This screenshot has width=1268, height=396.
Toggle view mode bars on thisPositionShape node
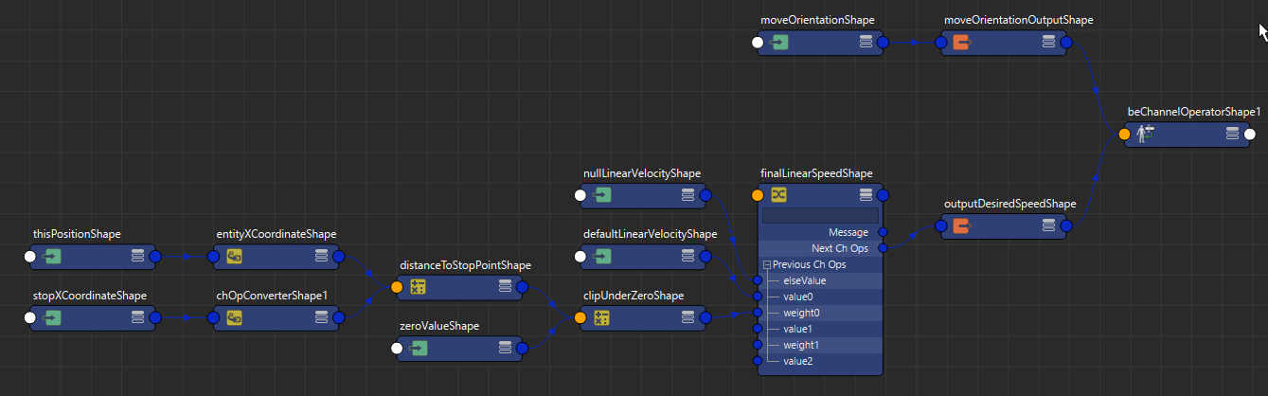138,256
